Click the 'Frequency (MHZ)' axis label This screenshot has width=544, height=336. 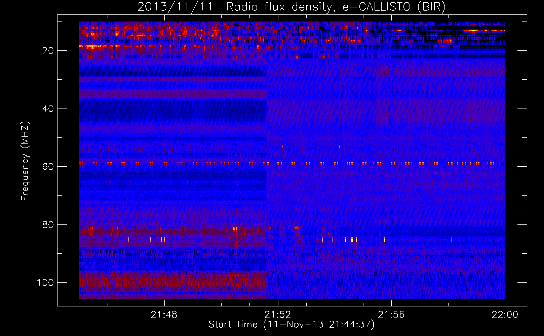[x=25, y=161]
